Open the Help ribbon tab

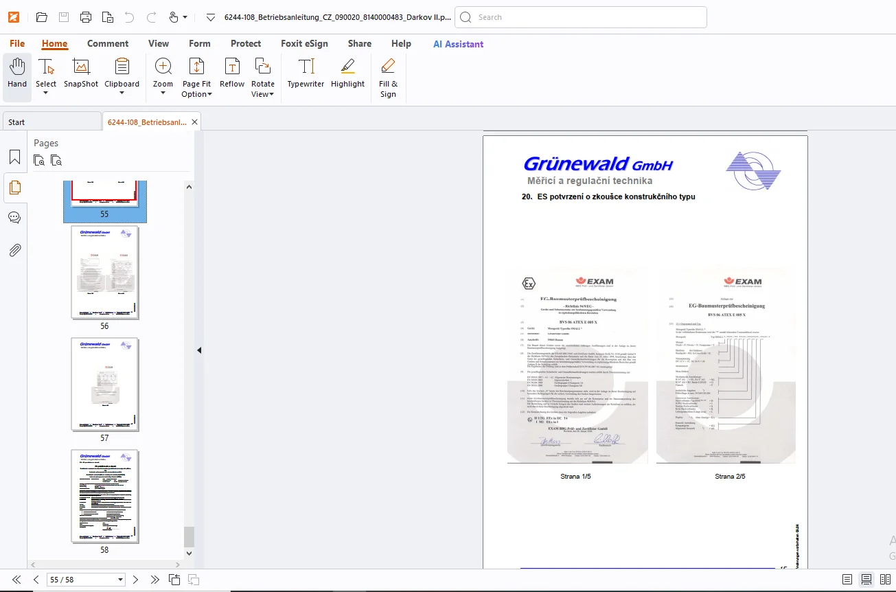pyautogui.click(x=401, y=43)
